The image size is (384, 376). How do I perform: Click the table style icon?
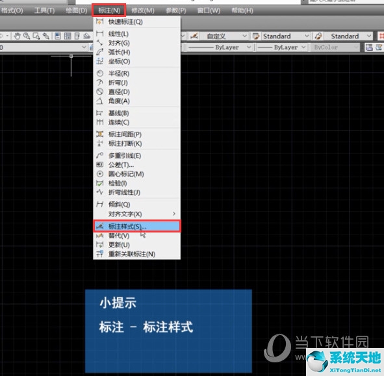[x=256, y=36]
